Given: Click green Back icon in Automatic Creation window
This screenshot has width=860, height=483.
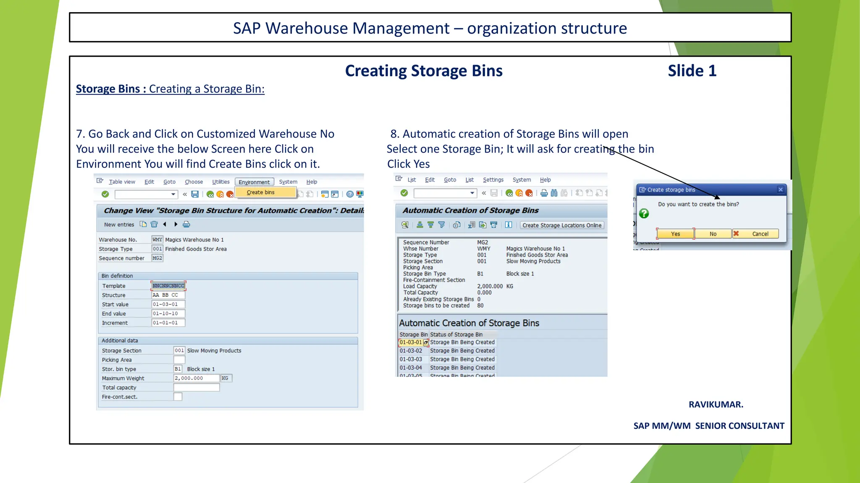Looking at the screenshot, I should (509, 193).
